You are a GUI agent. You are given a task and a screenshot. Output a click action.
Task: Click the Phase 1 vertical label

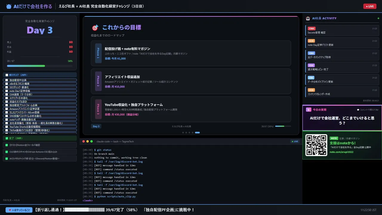coord(98,53)
